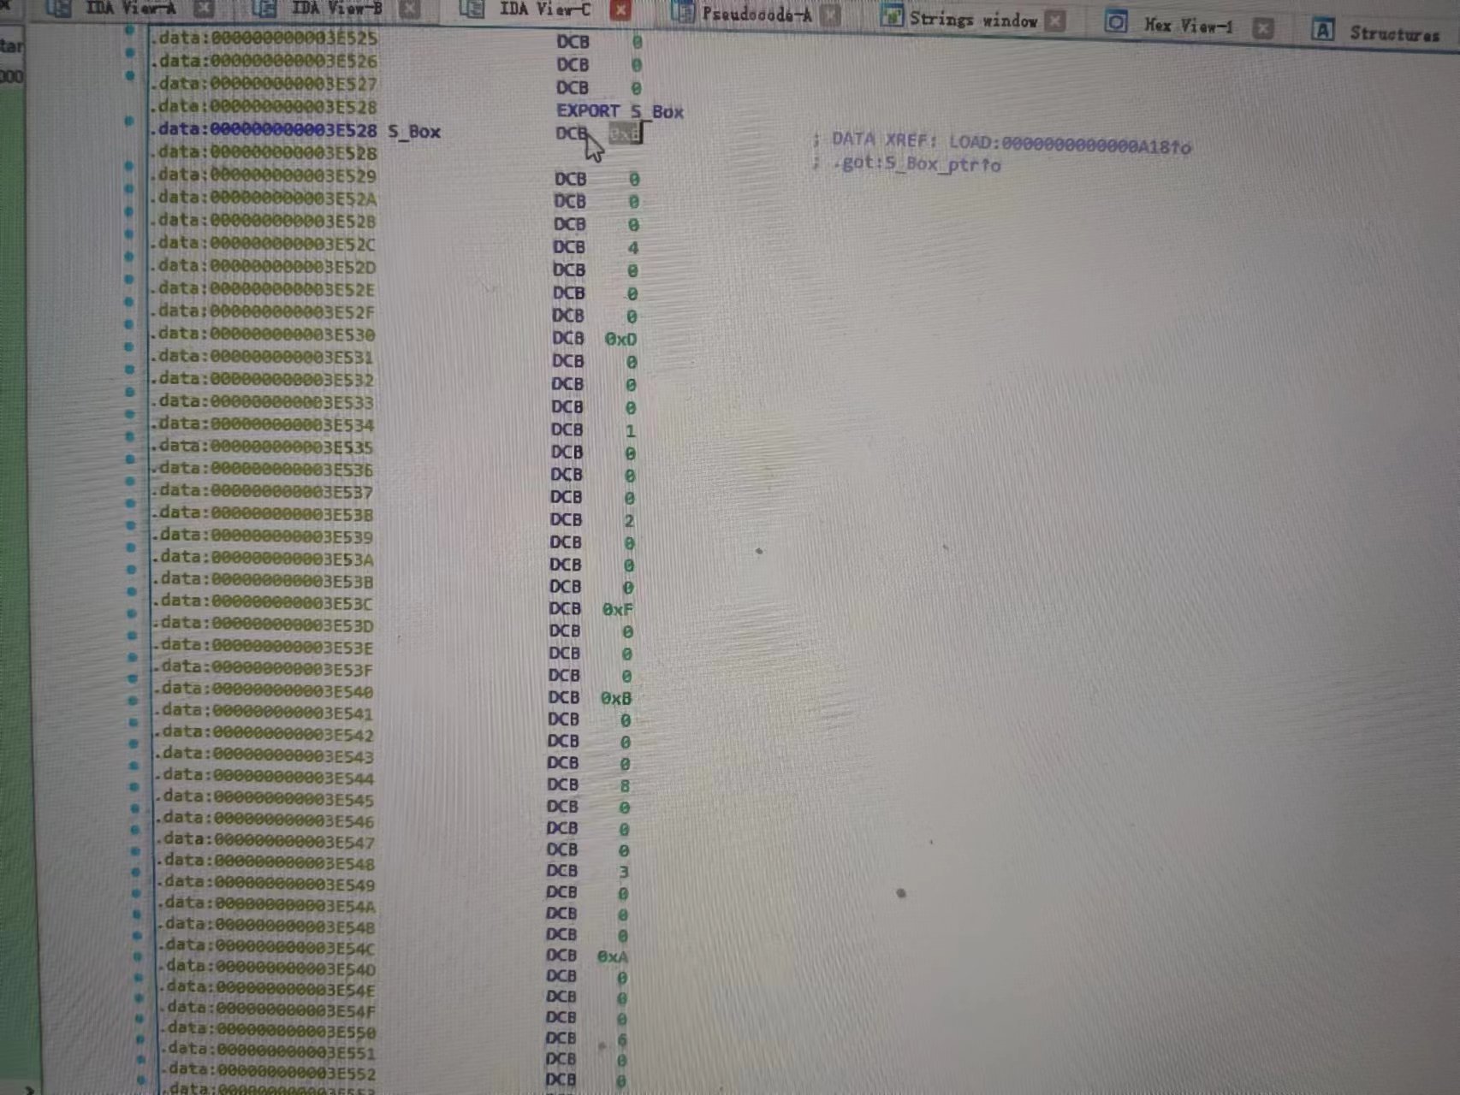The height and width of the screenshot is (1095, 1460).
Task: Toggle breakpoint dot at address 3E52C
Action: click(x=129, y=233)
